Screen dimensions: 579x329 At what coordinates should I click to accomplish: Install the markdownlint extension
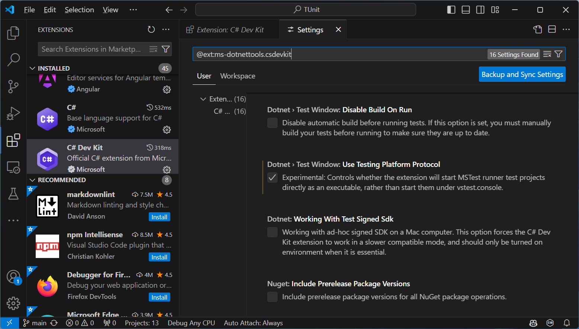[159, 217]
